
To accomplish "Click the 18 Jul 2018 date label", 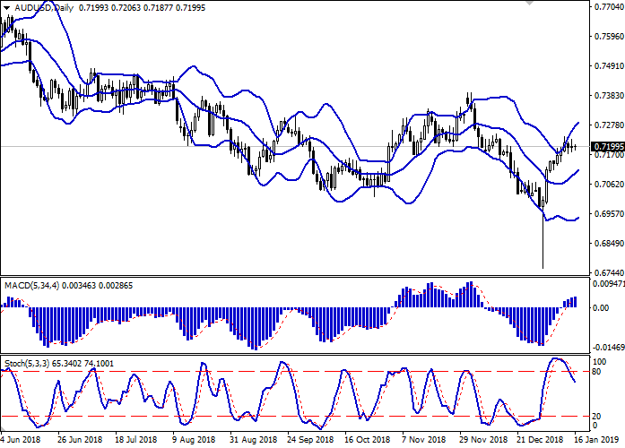I will pos(136,440).
